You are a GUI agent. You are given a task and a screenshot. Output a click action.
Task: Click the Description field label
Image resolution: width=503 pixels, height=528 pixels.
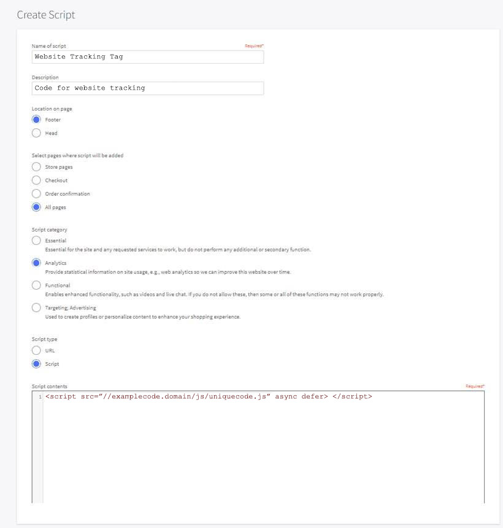pos(45,77)
